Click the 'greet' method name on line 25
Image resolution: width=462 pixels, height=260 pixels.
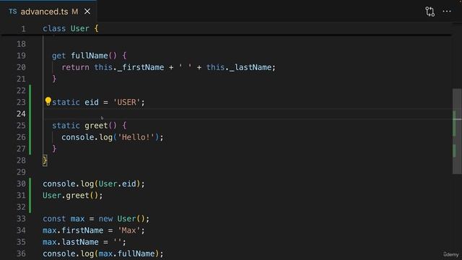point(96,126)
